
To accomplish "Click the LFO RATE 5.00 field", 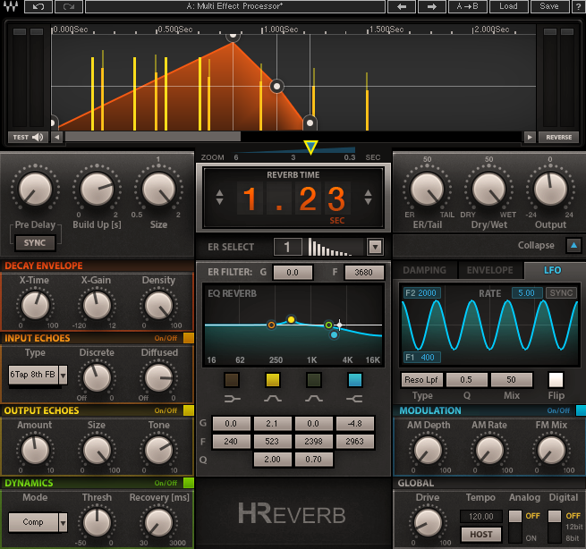I will pos(527,292).
